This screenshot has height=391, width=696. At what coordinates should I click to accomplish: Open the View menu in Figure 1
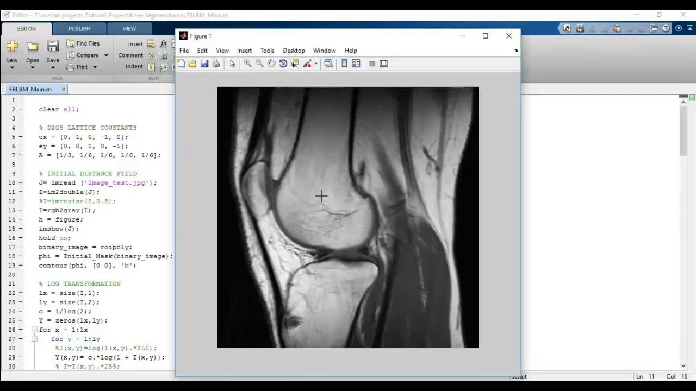click(x=222, y=51)
